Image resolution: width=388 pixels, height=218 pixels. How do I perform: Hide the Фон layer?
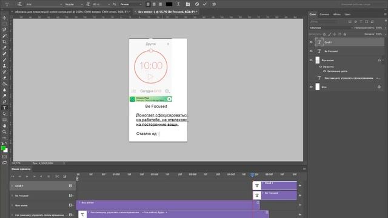point(311,87)
